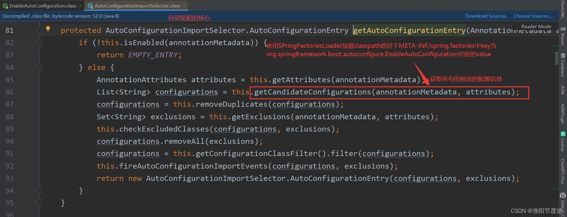567x217 pixels.
Task: Collapse the if block at line 82
Action: 39,43
